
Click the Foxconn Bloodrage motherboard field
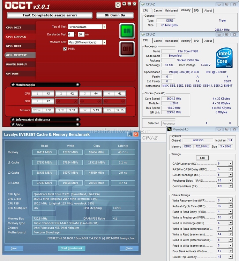pos(83,232)
